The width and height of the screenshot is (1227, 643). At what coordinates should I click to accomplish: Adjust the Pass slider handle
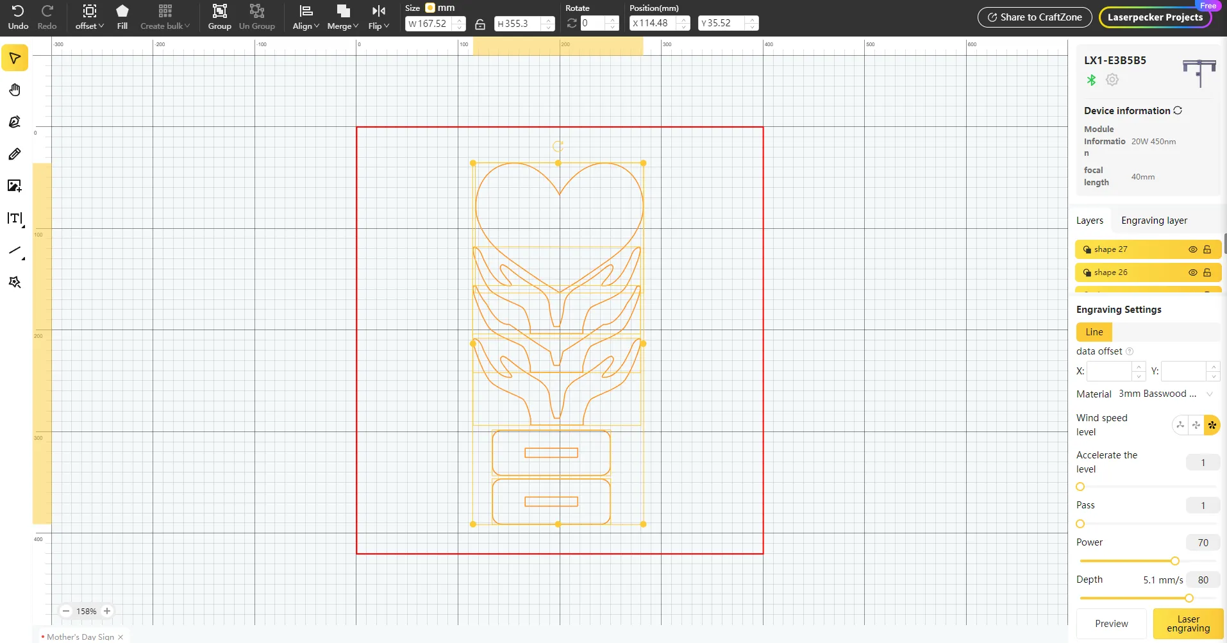[1080, 524]
